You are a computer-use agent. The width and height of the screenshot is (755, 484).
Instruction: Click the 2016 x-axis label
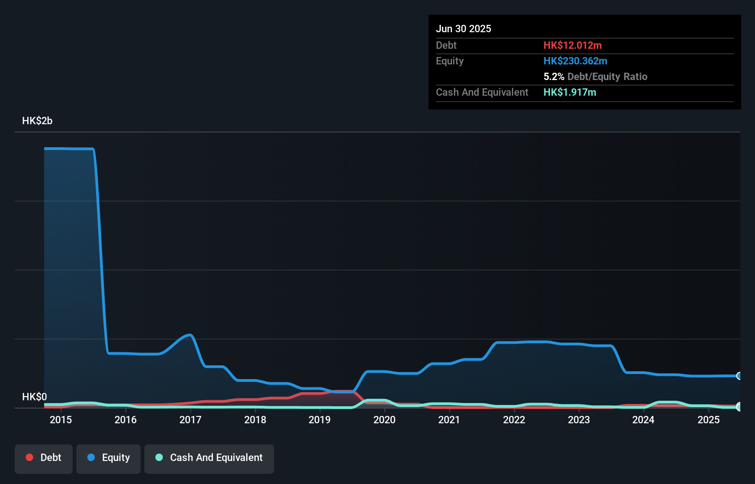coord(126,420)
